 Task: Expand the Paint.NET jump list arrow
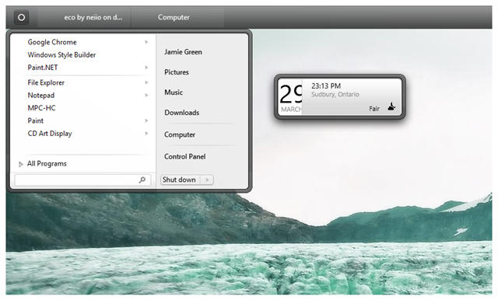pyautogui.click(x=146, y=68)
